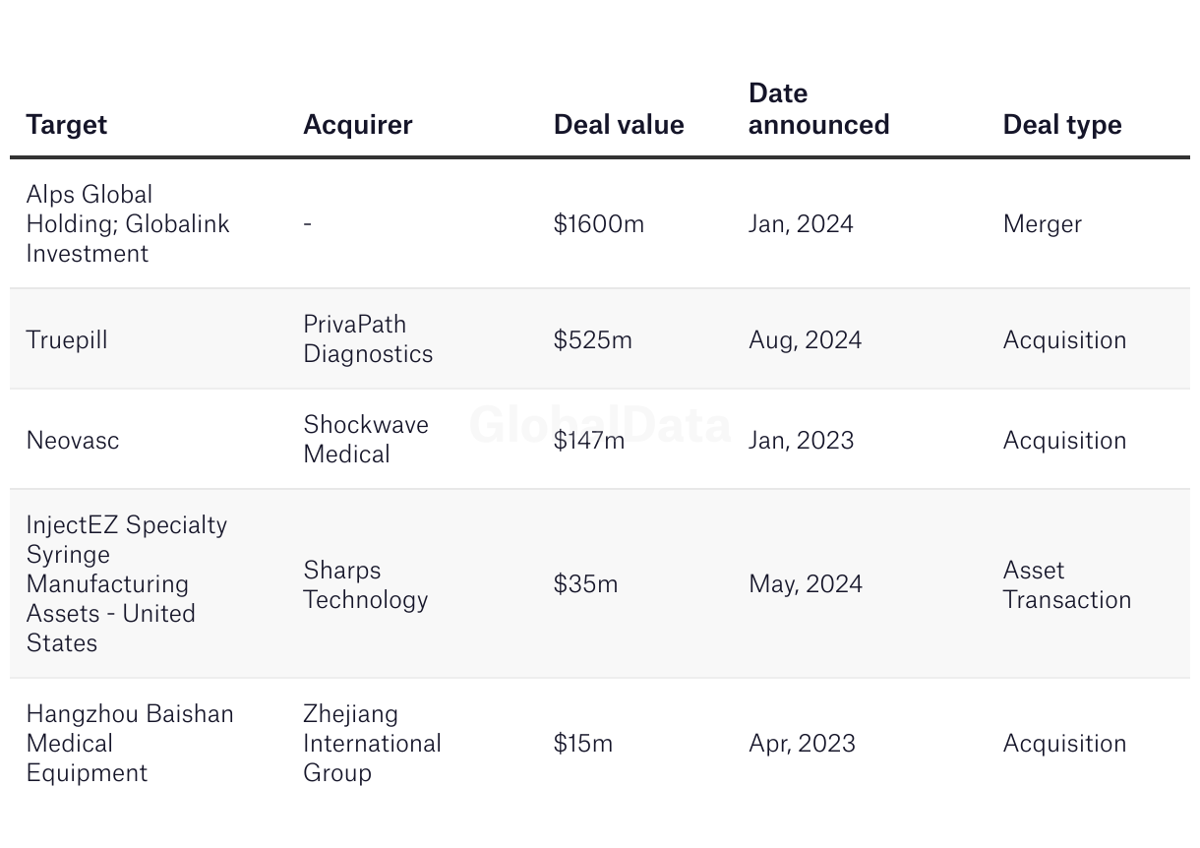Click the Deal value column header
Viewport: 1200px width, 848px height.
pos(619,125)
